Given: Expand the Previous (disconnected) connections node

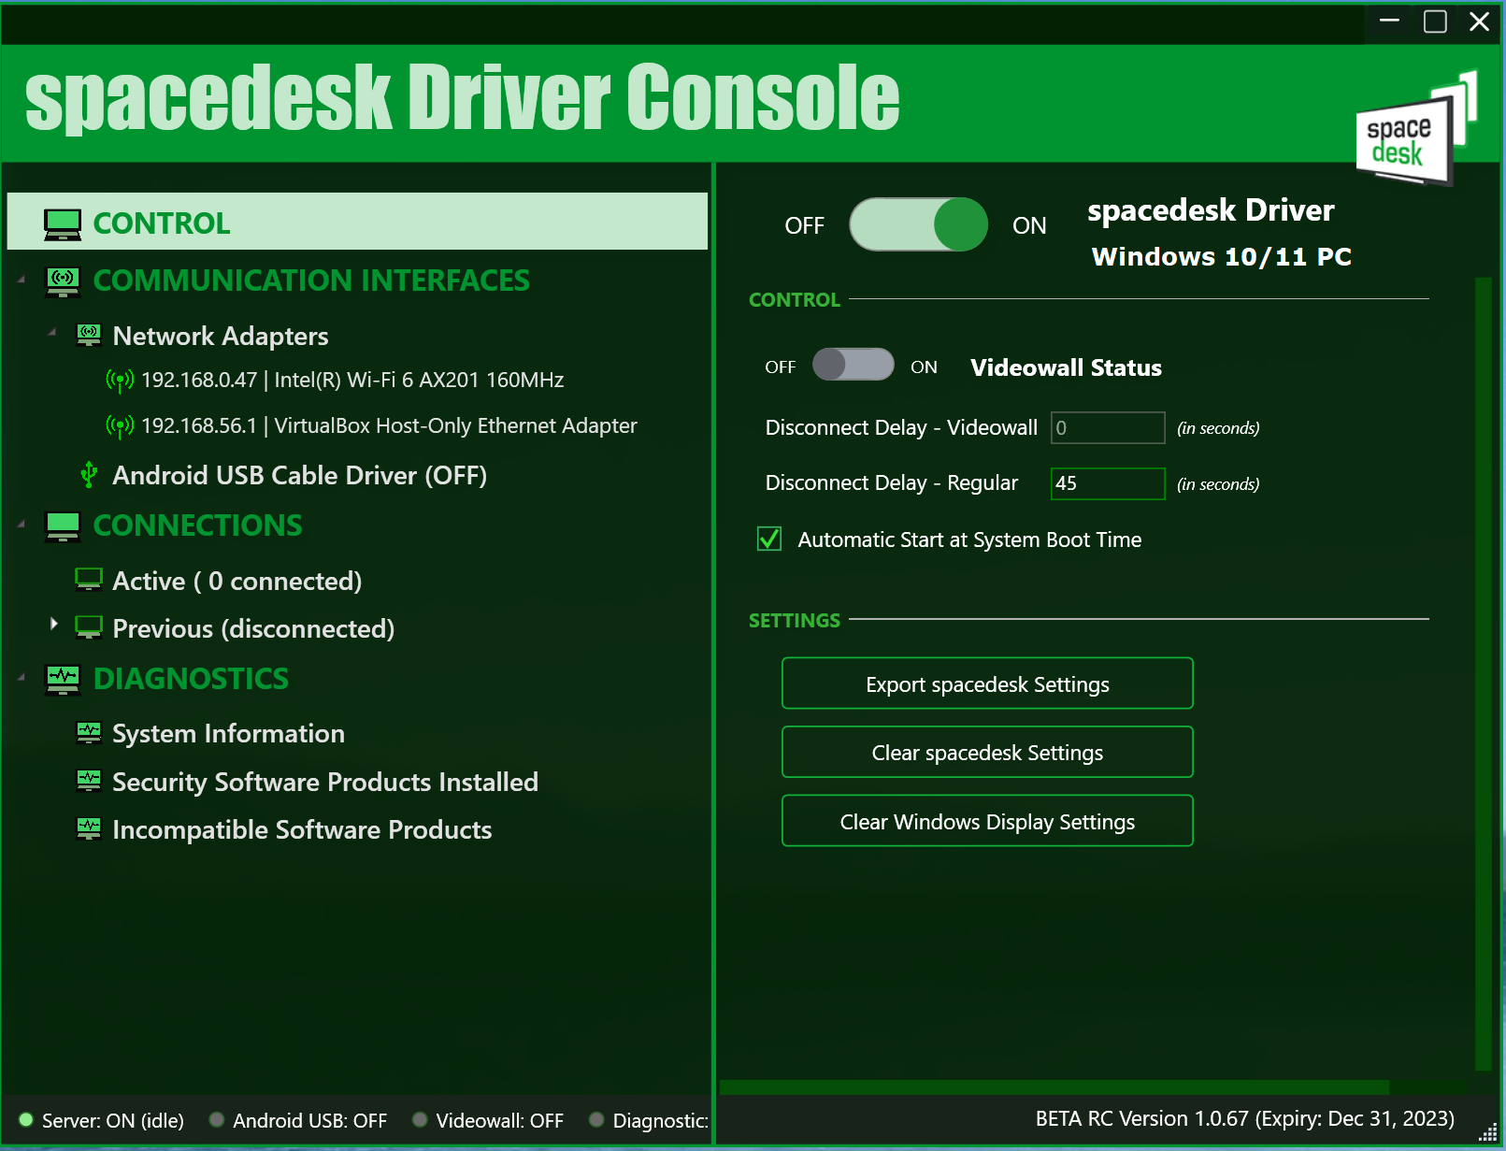Looking at the screenshot, I should coord(53,624).
